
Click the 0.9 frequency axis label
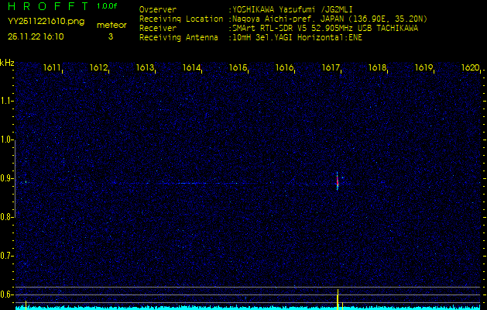6,178
